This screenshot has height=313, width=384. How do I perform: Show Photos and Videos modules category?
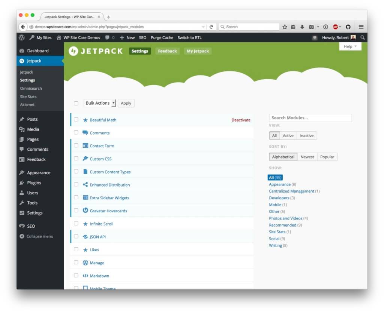point(285,218)
